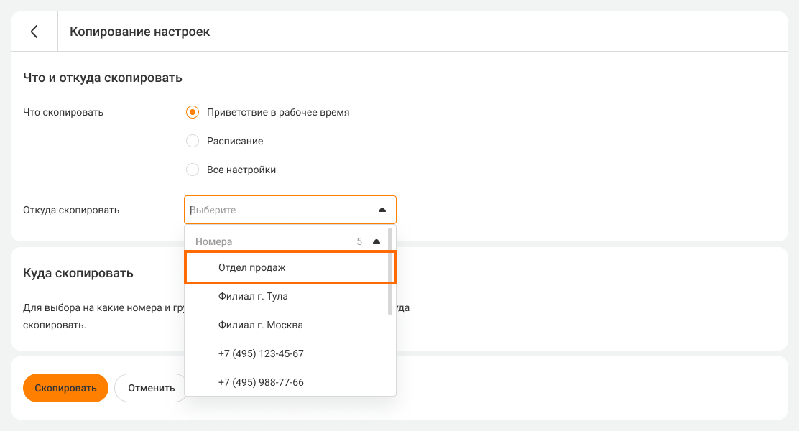Click the 'Копирование настроек' page title
The width and height of the screenshot is (799, 431).
(x=139, y=32)
